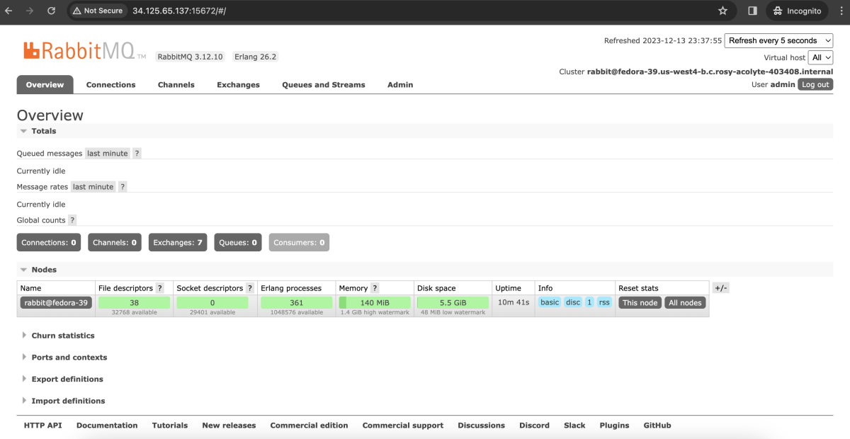This screenshot has height=439, width=850.
Task: Switch to the Queues and Streams tab
Action: pos(324,85)
